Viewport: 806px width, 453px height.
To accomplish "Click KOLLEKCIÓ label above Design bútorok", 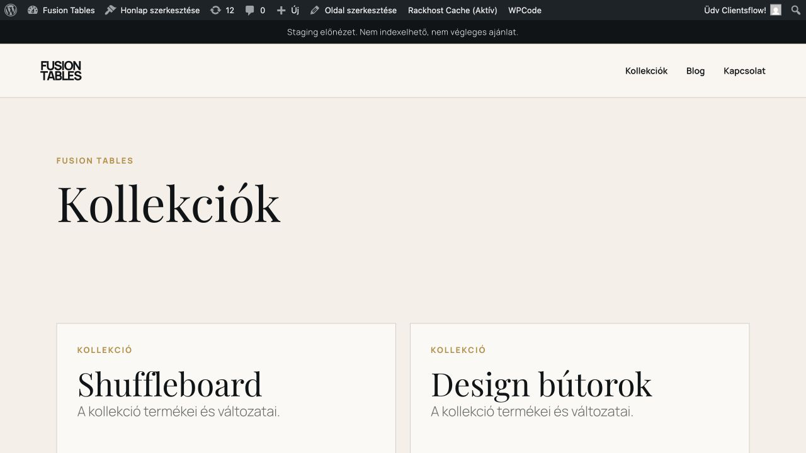I will click(458, 350).
